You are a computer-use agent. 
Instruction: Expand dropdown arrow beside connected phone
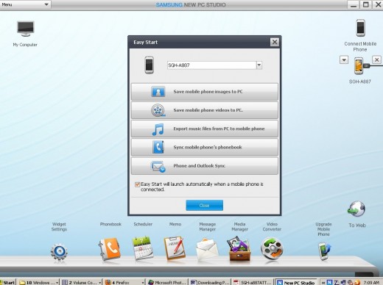(344, 59)
